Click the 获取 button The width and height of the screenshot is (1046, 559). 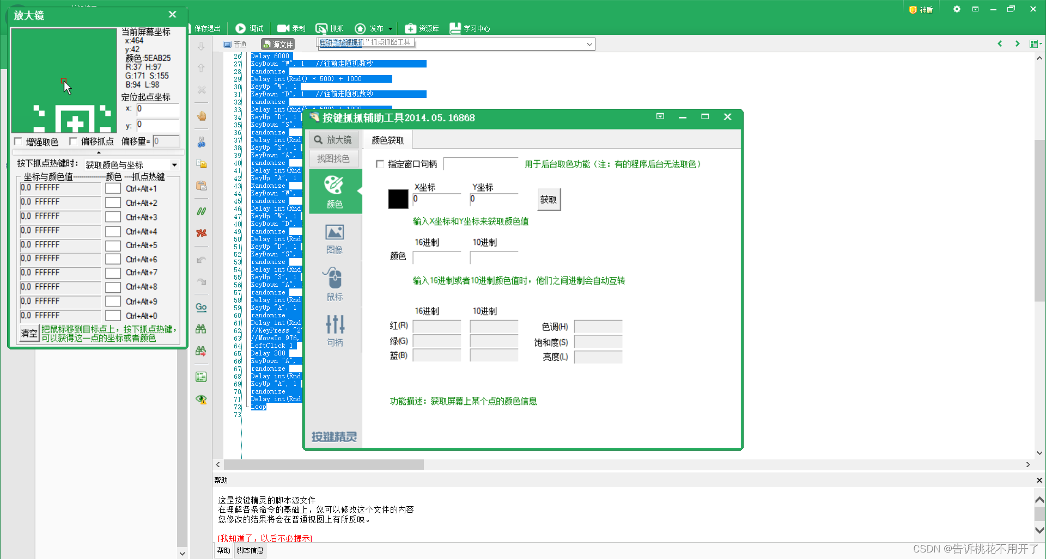[x=549, y=200]
